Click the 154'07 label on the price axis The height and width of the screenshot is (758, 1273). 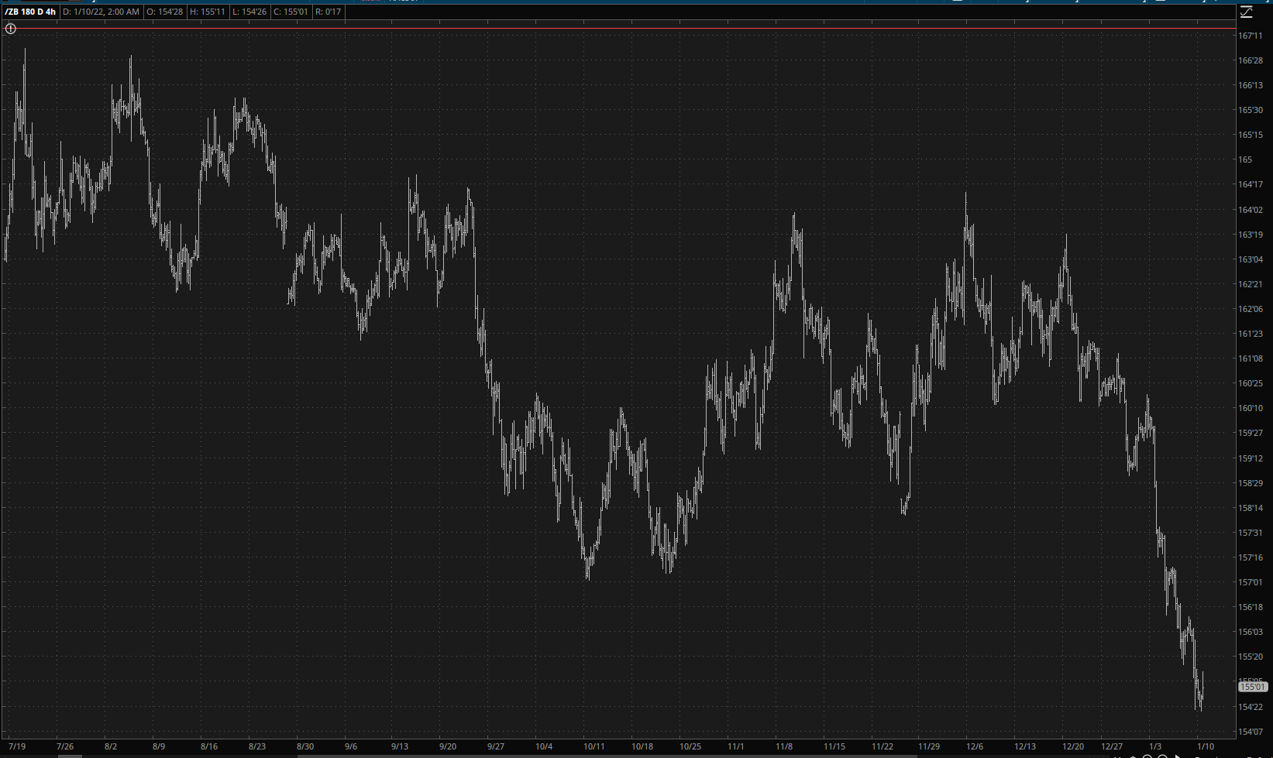[x=1251, y=731]
